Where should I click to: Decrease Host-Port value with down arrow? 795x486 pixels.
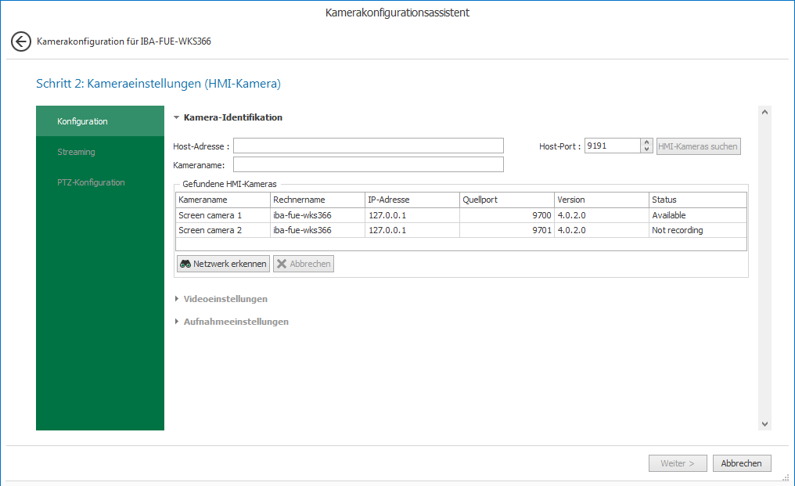(x=646, y=149)
